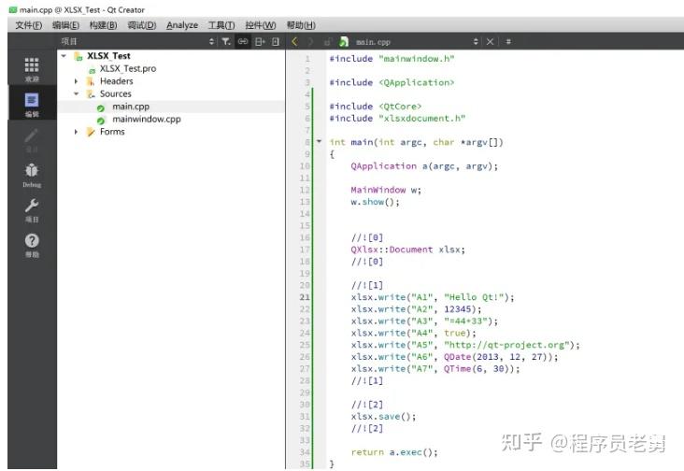The image size is (684, 471).
Task: Collapse the Sources folder
Action: pyautogui.click(x=77, y=93)
